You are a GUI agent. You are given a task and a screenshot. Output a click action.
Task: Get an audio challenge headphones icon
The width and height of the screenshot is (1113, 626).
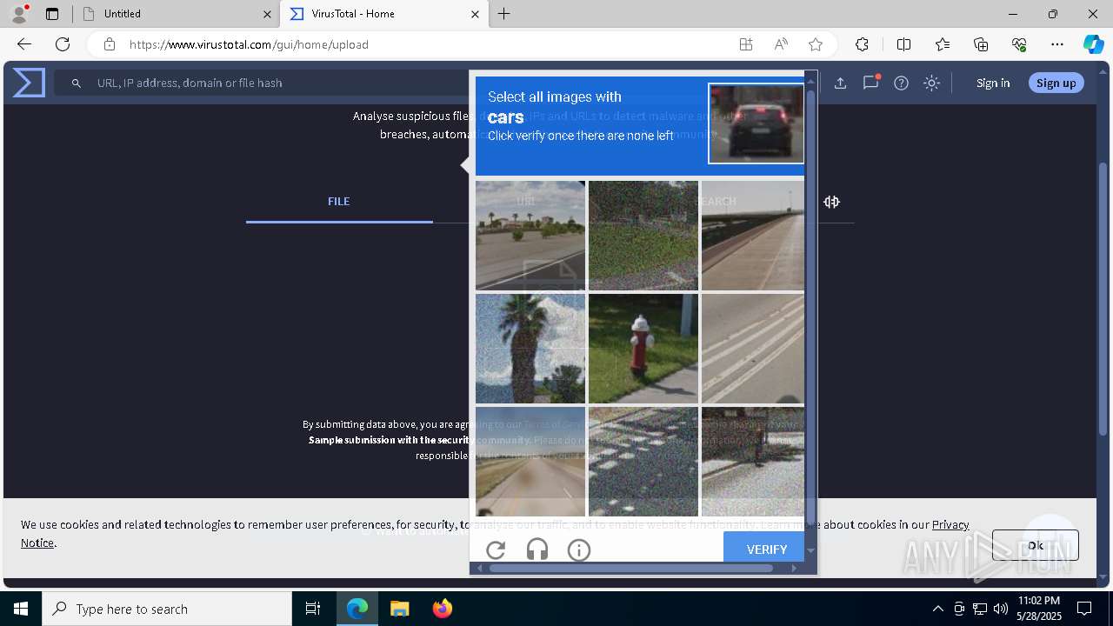click(x=537, y=549)
